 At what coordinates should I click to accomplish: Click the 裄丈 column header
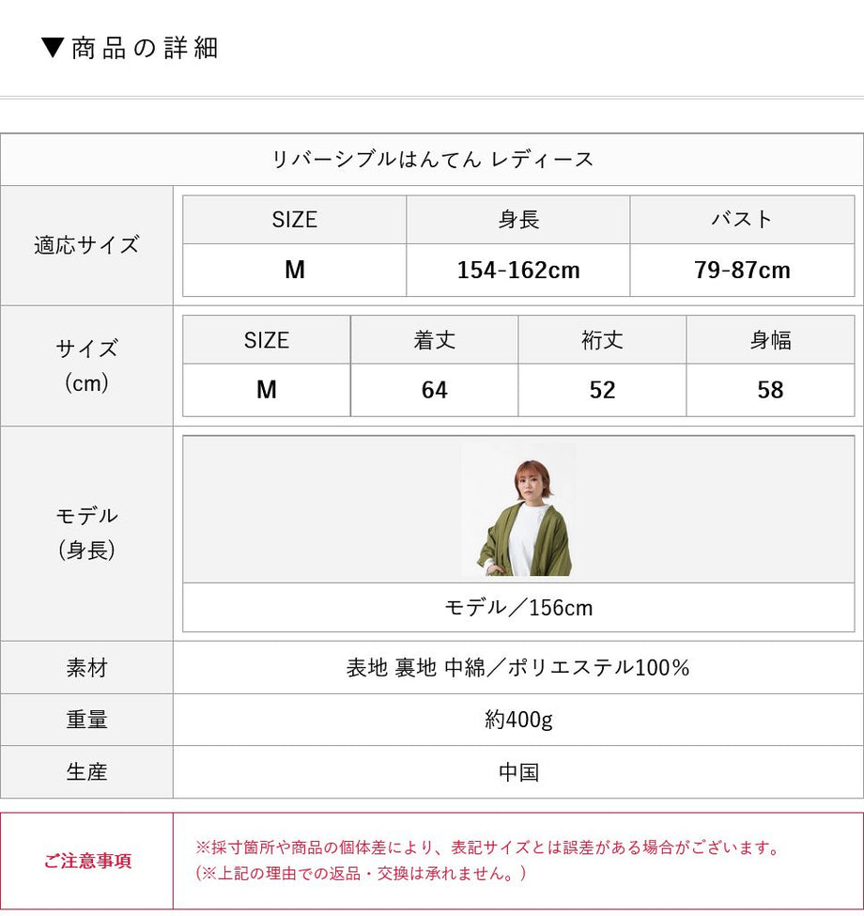[x=602, y=340]
